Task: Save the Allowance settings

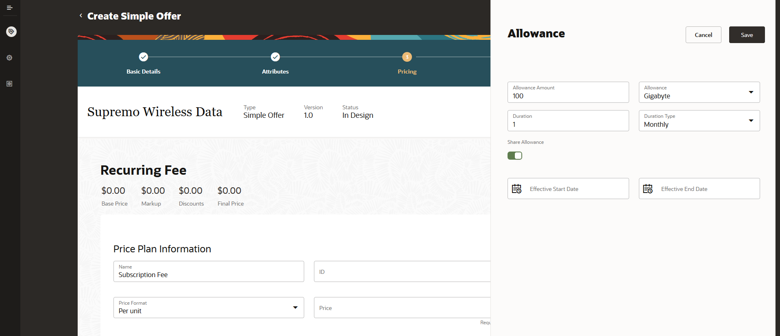Action: pyautogui.click(x=747, y=35)
